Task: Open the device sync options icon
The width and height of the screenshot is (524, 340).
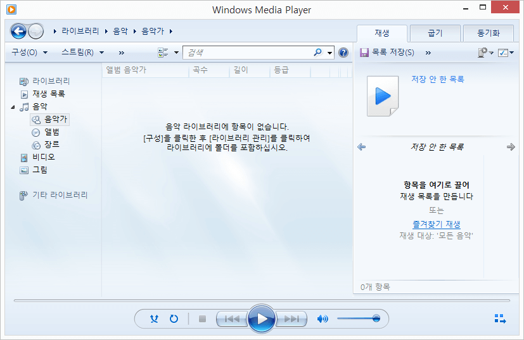Action: click(483, 53)
